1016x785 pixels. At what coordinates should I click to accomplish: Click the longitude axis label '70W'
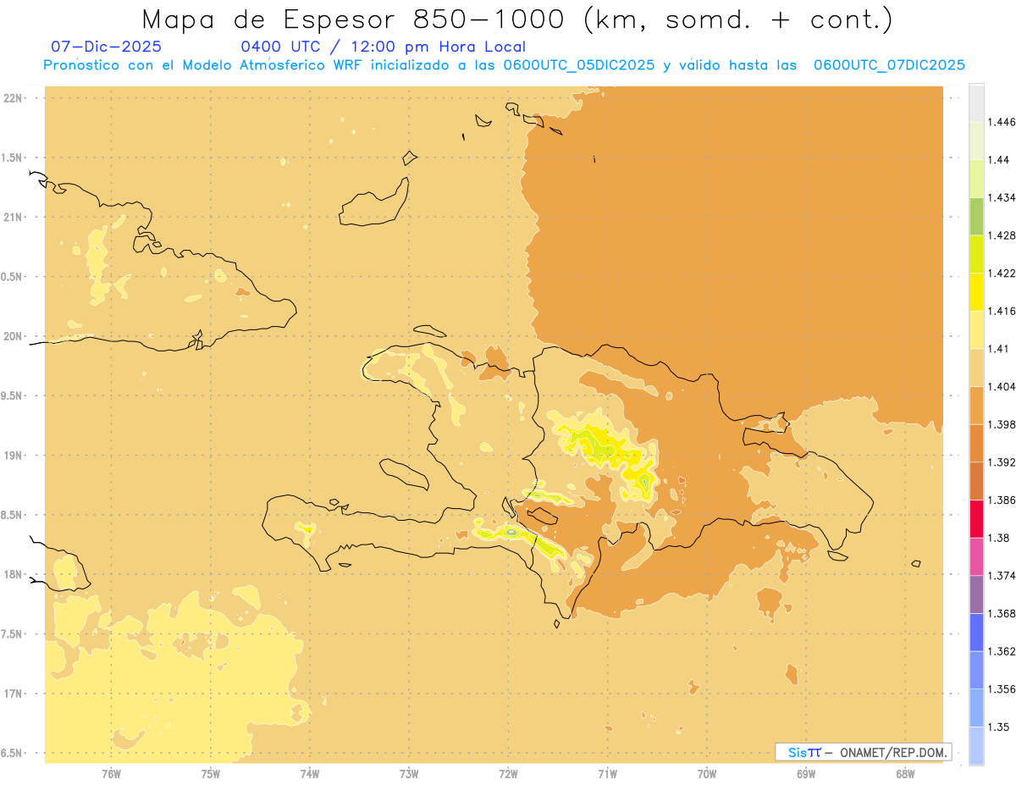coord(707,773)
